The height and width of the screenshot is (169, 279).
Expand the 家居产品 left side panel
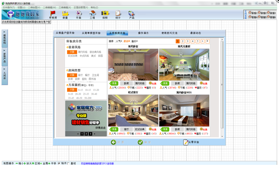click(x=5, y=57)
